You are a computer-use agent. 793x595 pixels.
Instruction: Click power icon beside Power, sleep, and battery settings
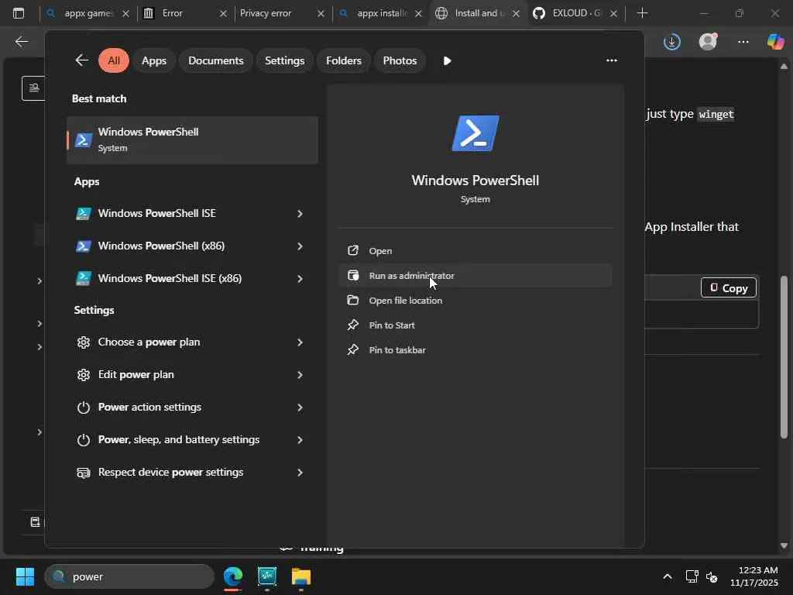(84, 440)
